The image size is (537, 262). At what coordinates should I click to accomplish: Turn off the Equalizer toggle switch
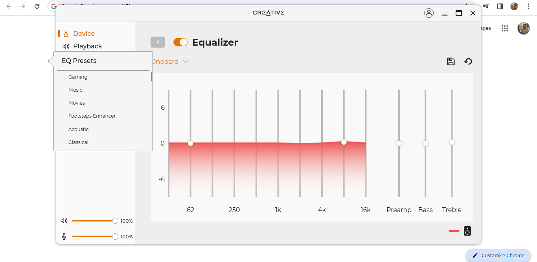pyautogui.click(x=180, y=42)
